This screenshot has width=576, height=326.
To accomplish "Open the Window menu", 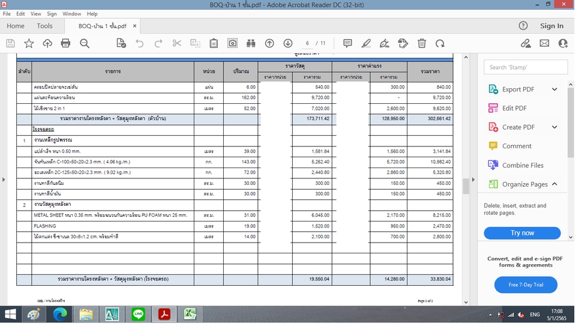I will point(71,14).
